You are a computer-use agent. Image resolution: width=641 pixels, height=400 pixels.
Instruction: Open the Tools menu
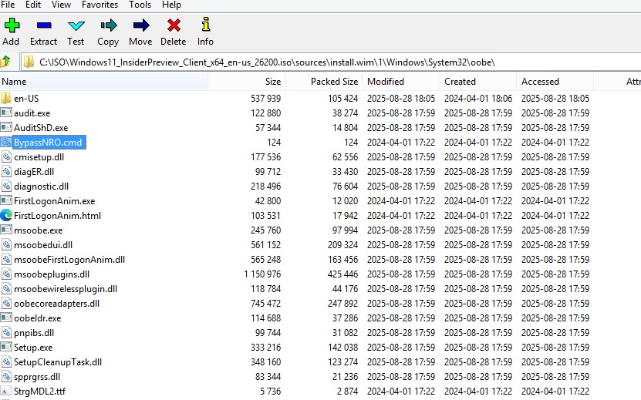(140, 5)
